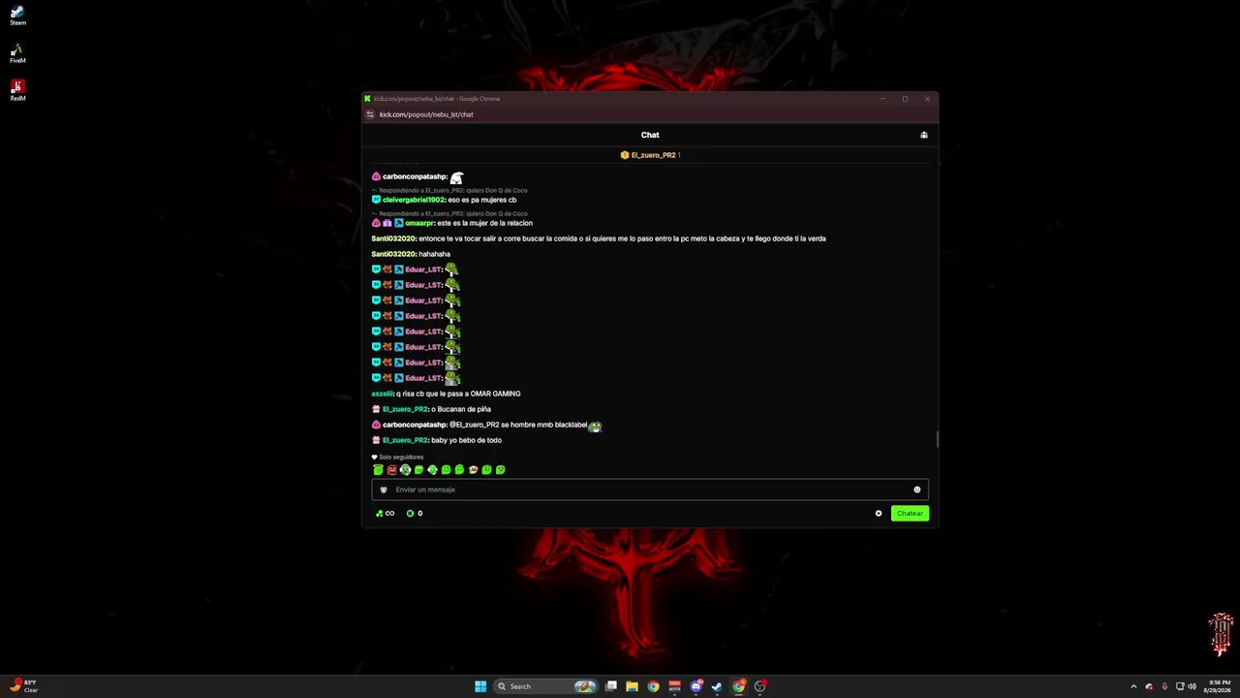Click the Windows taskbar Search box
Screen dimensions: 1240x698
pyautogui.click(x=545, y=686)
